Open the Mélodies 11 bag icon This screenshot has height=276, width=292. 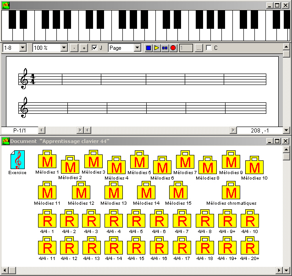pyautogui.click(x=47, y=190)
